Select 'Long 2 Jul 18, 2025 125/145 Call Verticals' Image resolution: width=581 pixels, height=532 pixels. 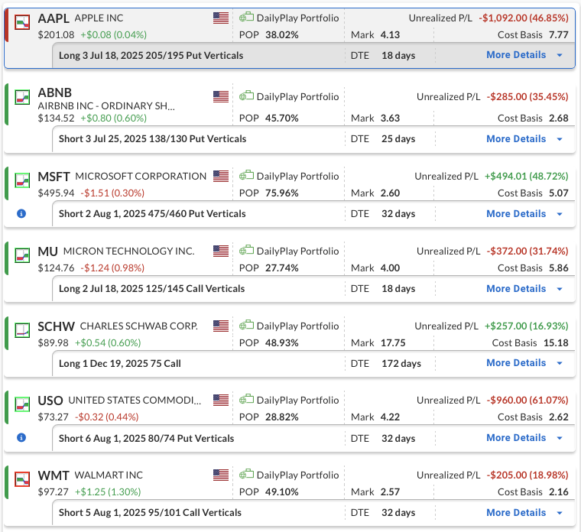152,289
